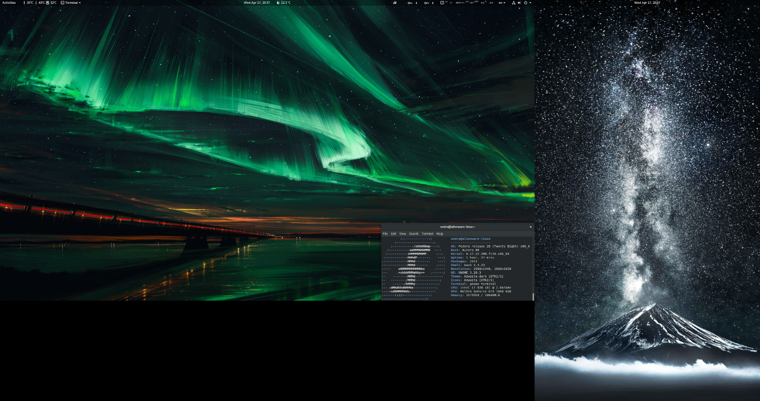Click the 'Uptime: 1 hour, 27 mins' line
This screenshot has width=760, height=401.
[473, 258]
